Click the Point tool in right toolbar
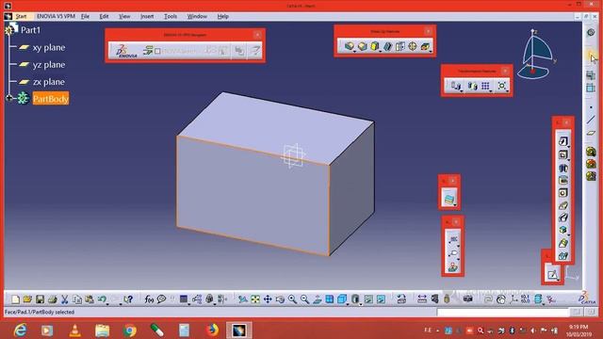 (591, 107)
